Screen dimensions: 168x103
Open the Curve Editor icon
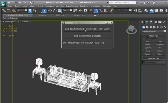pos(156,10)
